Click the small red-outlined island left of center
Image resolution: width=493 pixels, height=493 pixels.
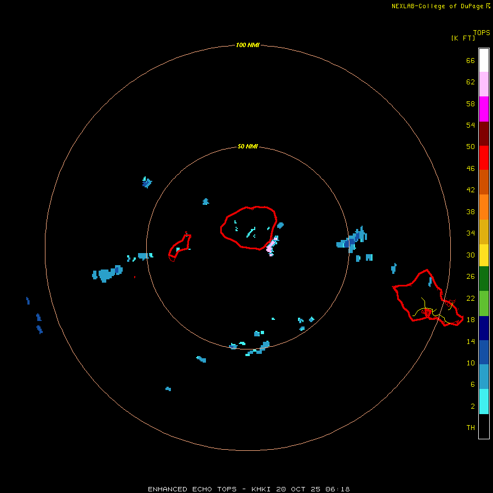180,247
